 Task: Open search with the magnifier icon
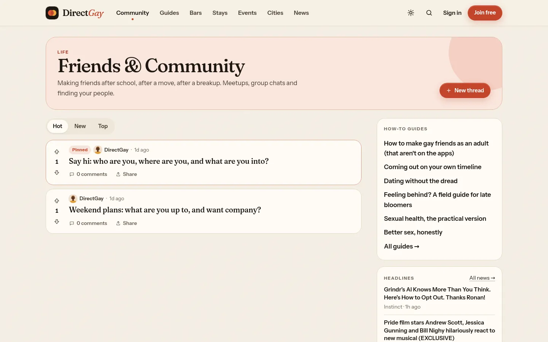point(429,13)
